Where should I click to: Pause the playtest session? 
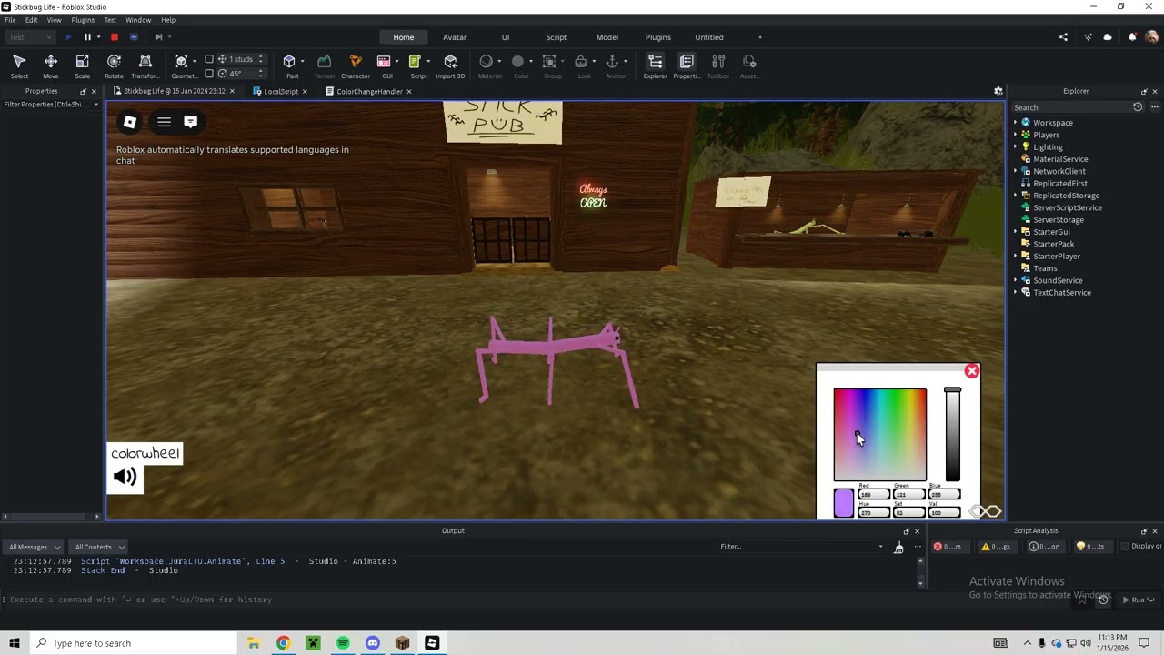pos(87,37)
